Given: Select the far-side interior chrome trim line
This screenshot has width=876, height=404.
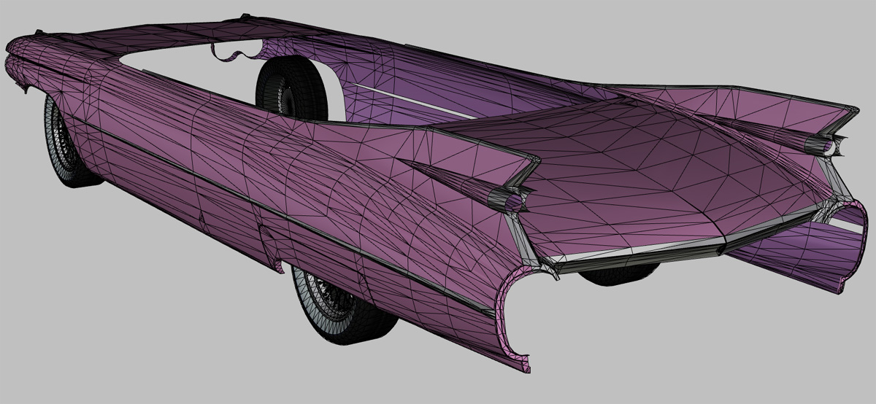Looking at the screenshot, I should (x=409, y=97).
